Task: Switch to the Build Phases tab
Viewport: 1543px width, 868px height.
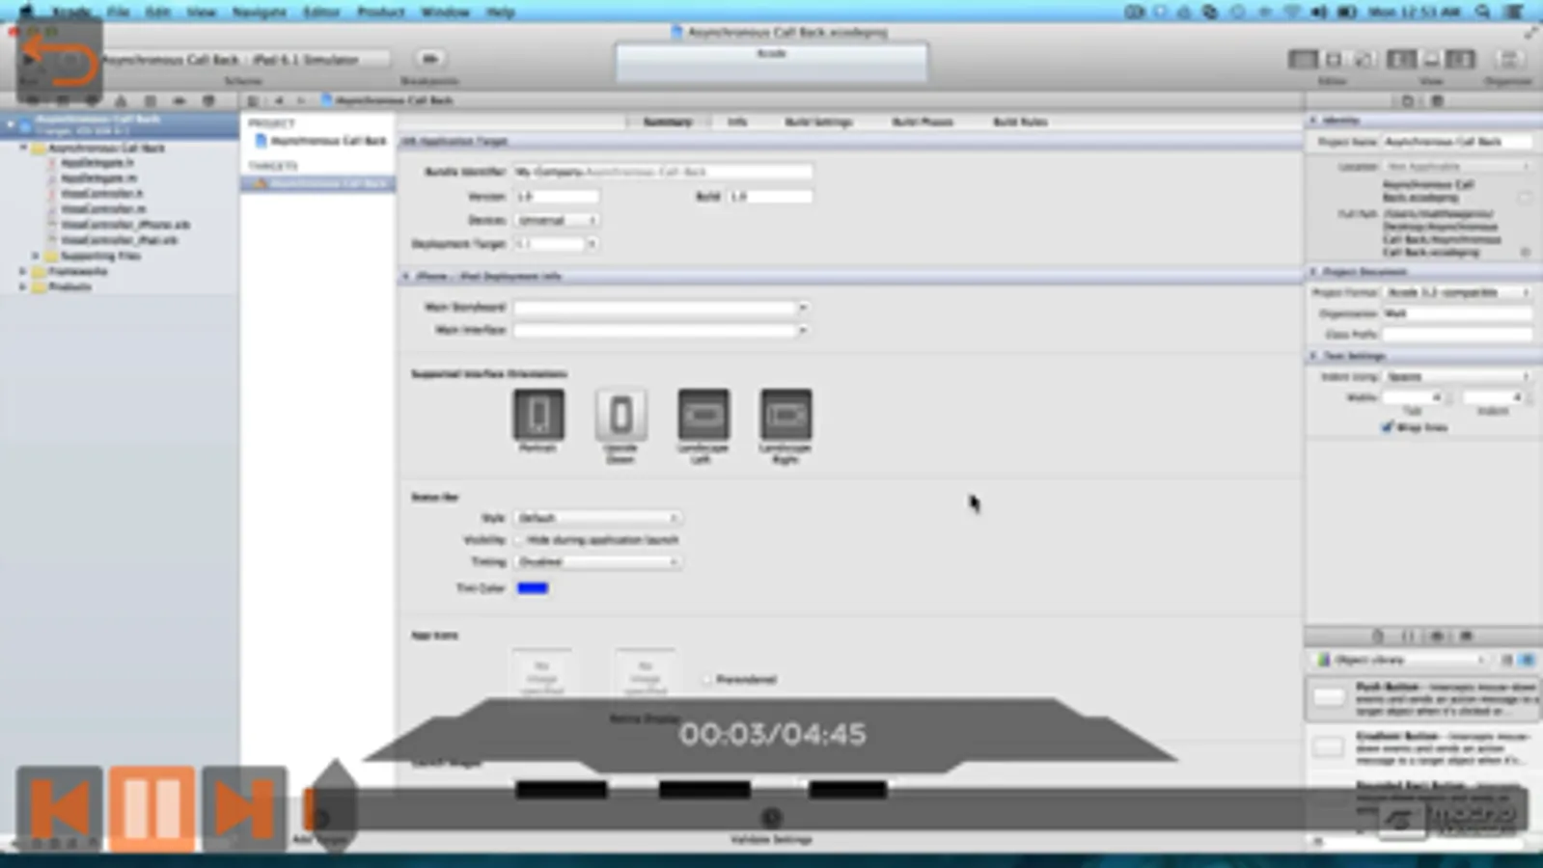Action: point(923,122)
